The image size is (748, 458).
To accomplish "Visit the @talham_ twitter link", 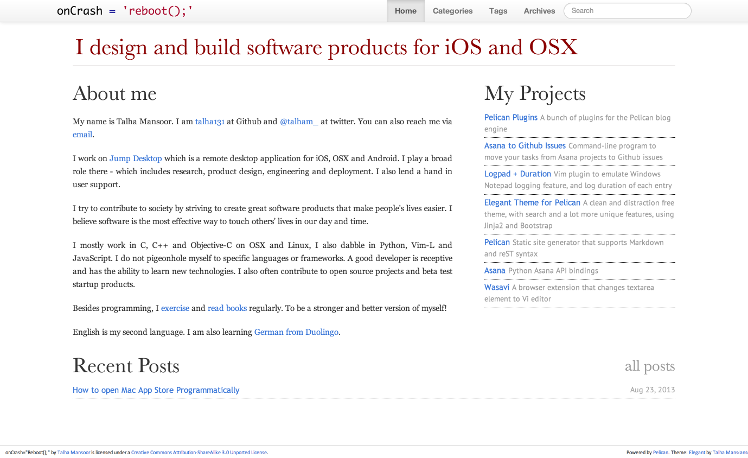I will [299, 122].
